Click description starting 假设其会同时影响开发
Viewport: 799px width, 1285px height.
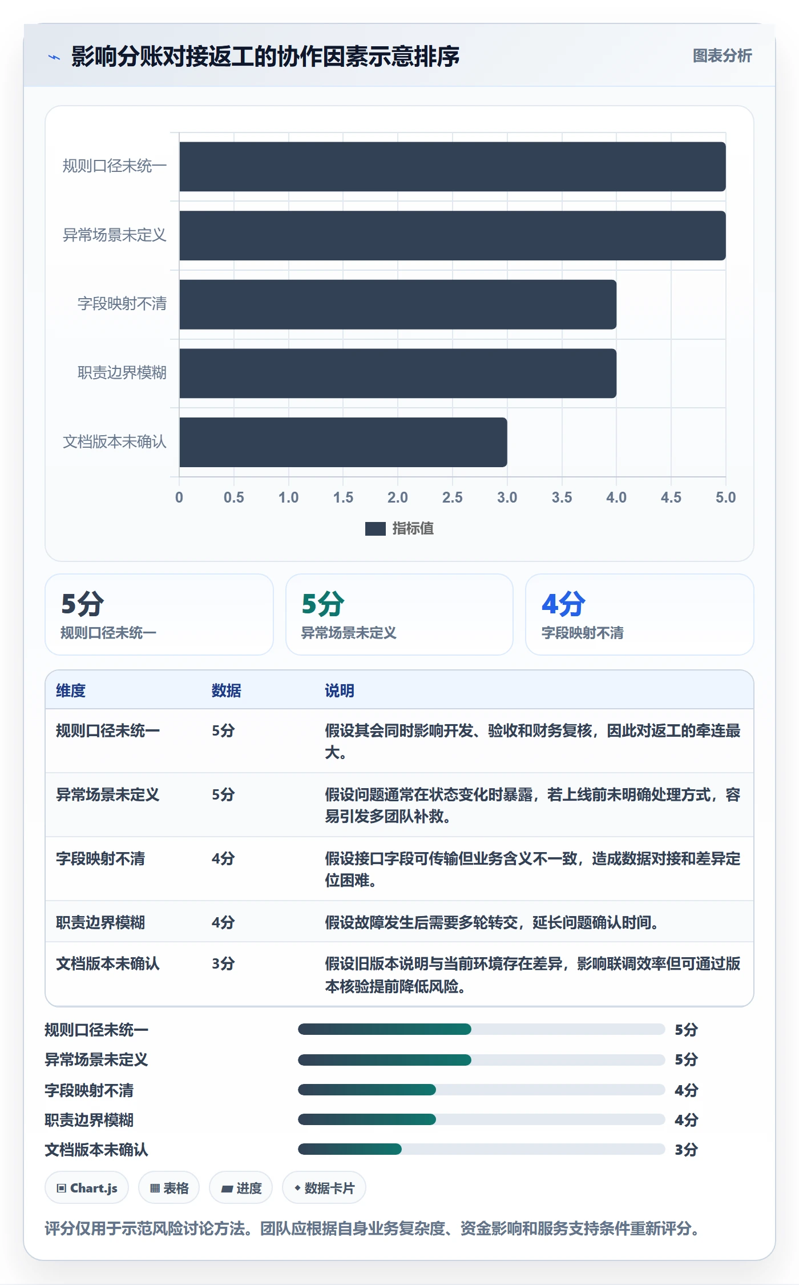pos(532,741)
